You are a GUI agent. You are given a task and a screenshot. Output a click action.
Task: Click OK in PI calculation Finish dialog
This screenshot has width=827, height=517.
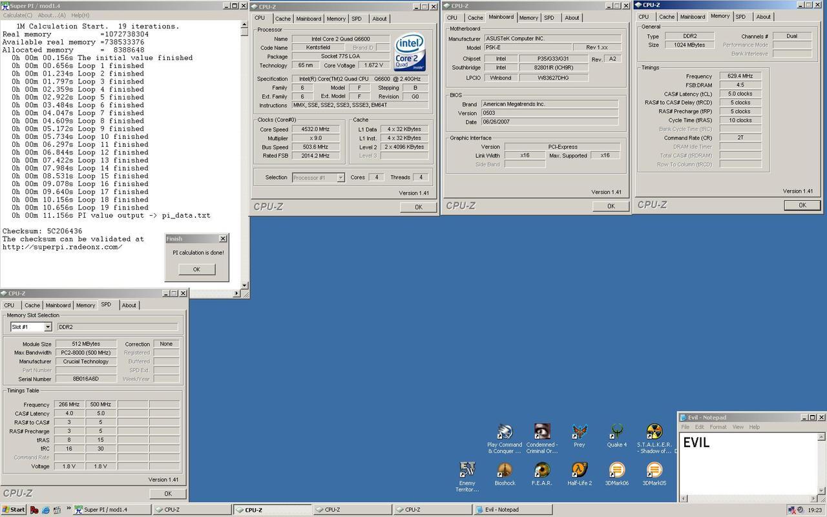click(x=196, y=269)
